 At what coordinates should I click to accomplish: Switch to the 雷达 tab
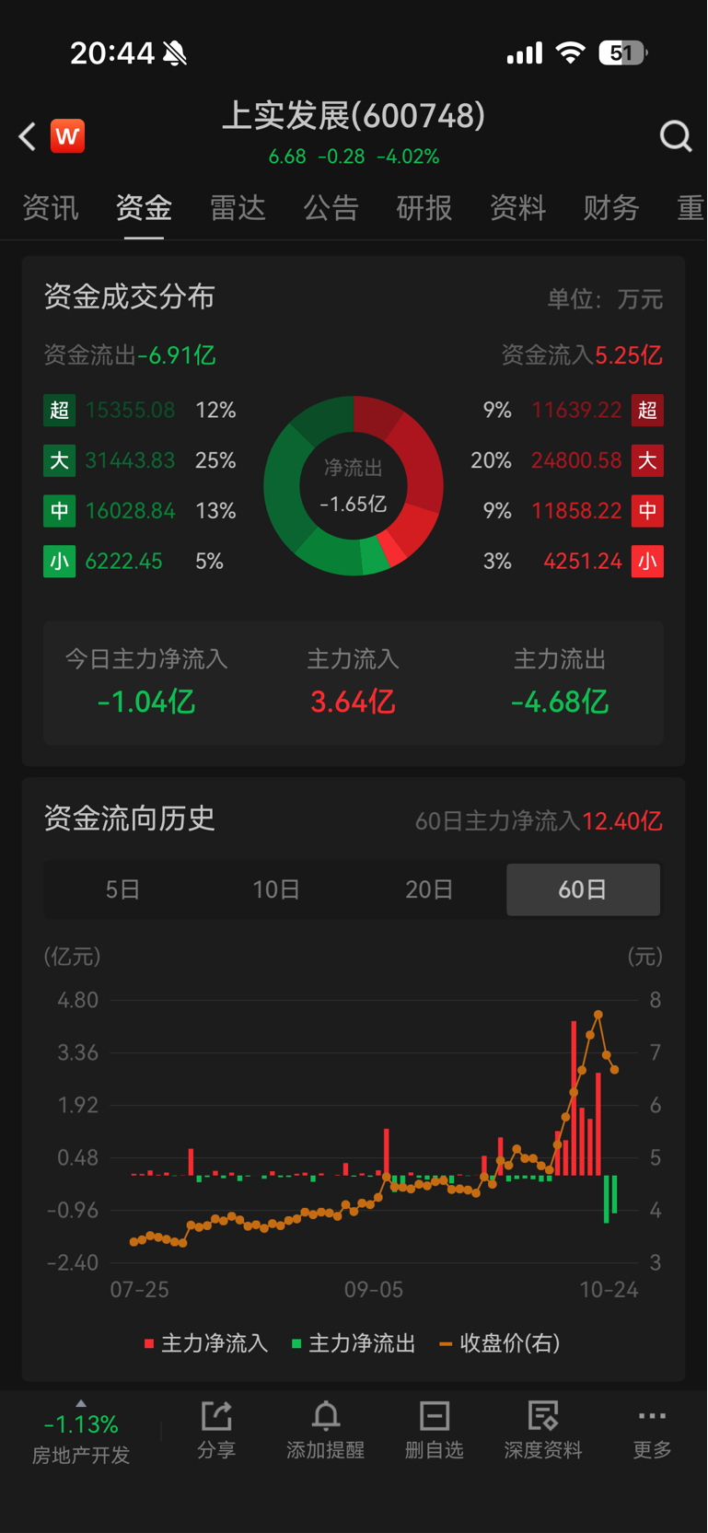[238, 208]
